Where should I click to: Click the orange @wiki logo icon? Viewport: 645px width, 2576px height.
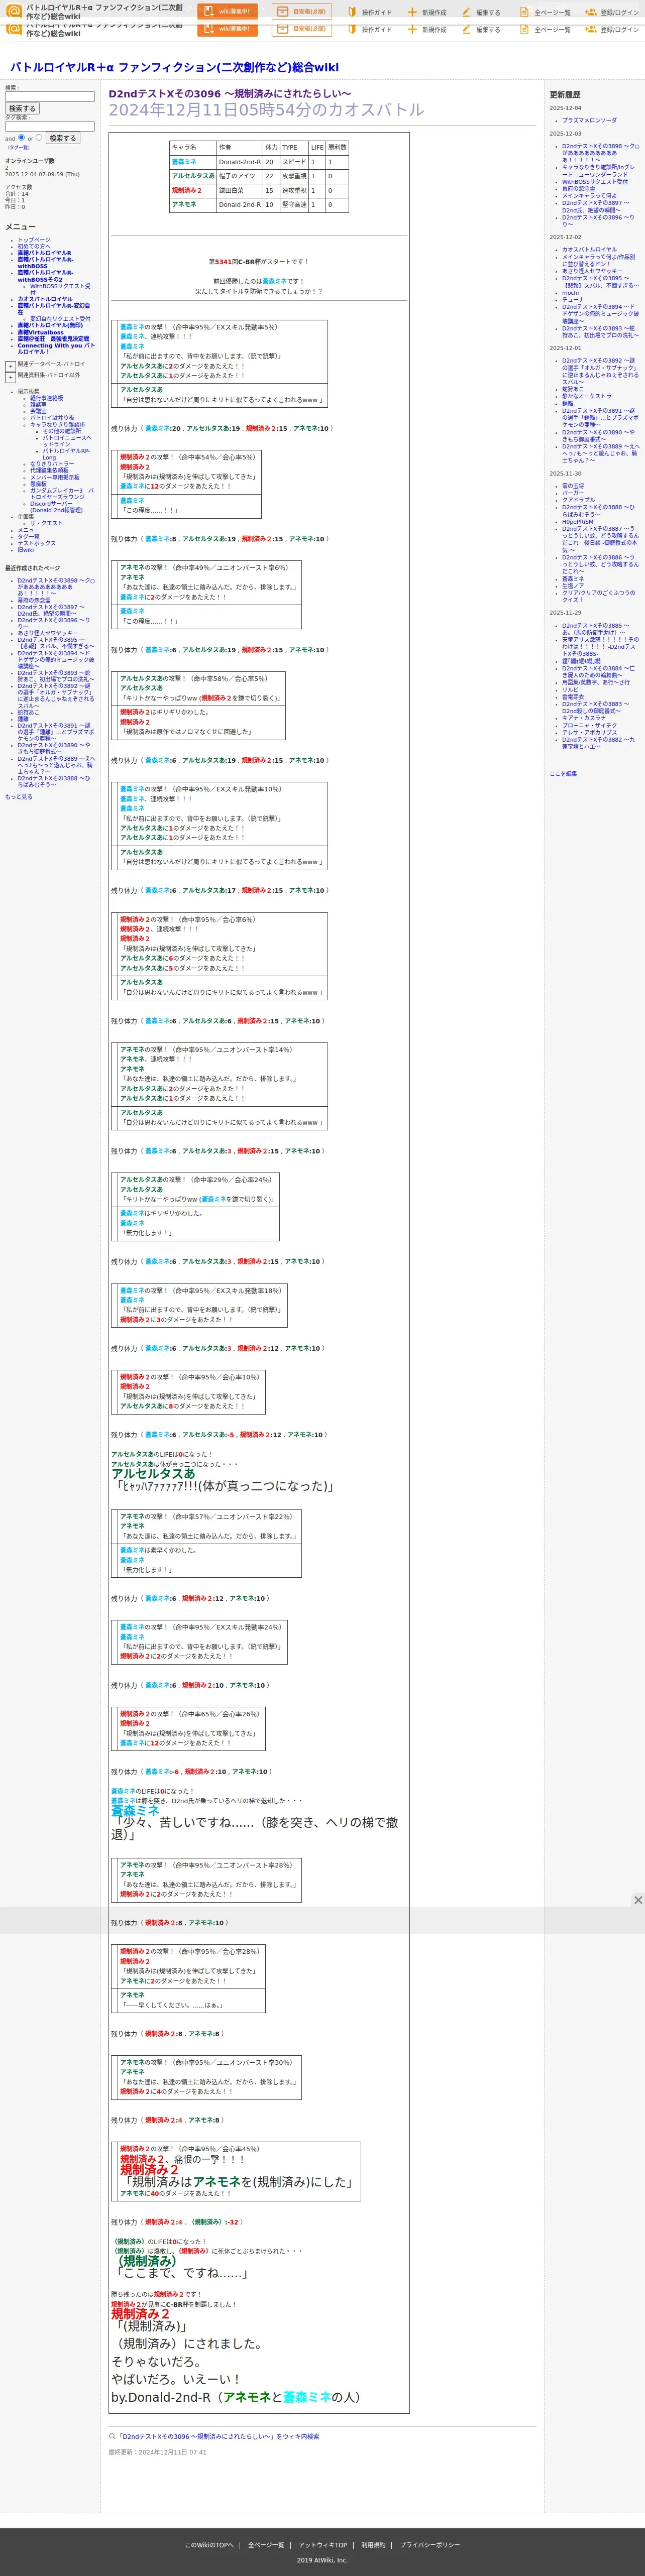point(14,12)
